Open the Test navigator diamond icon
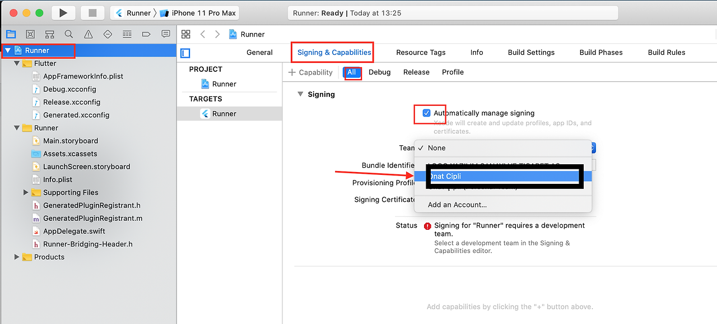Image resolution: width=717 pixels, height=324 pixels. (x=108, y=34)
